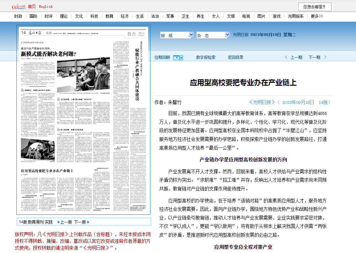This screenshot has width=356, height=253.
Task: Open the 游戏 section
Action: [x=276, y=16]
